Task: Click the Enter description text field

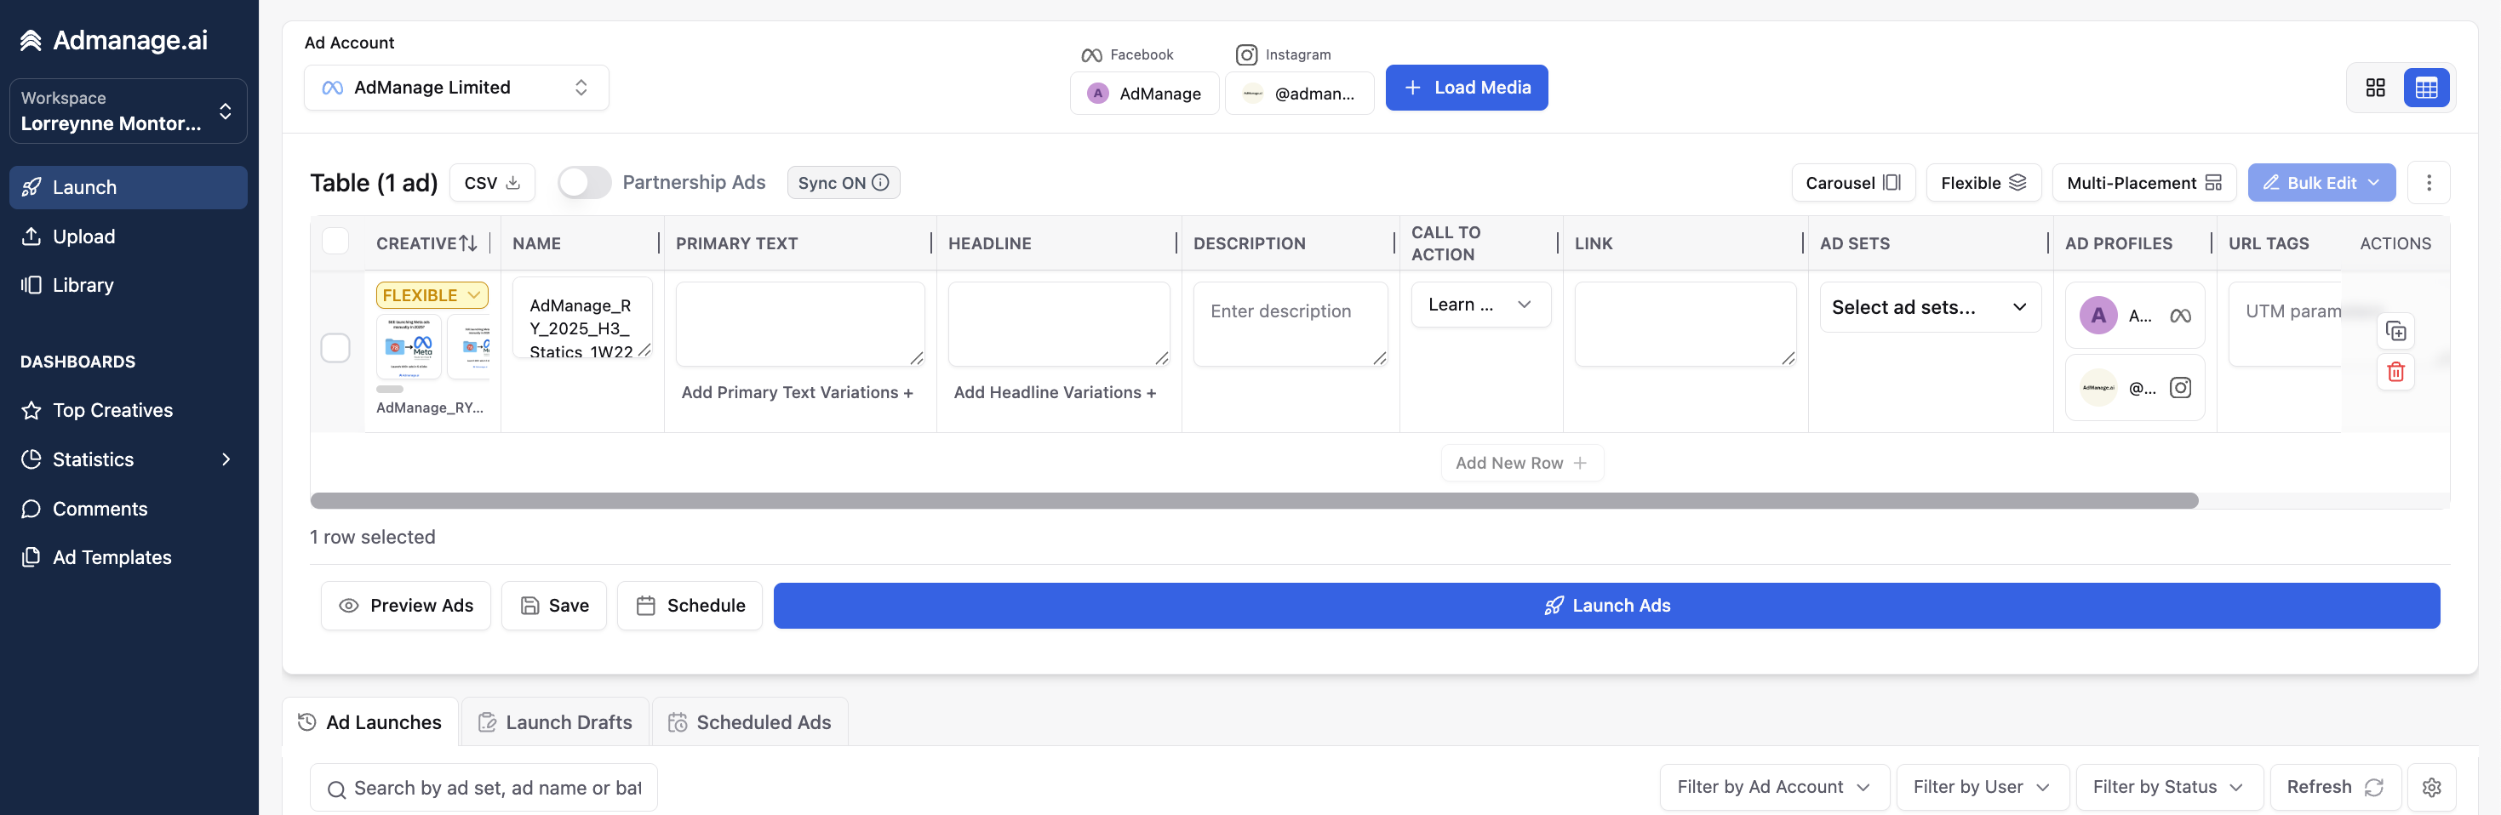Action: pos(1290,324)
